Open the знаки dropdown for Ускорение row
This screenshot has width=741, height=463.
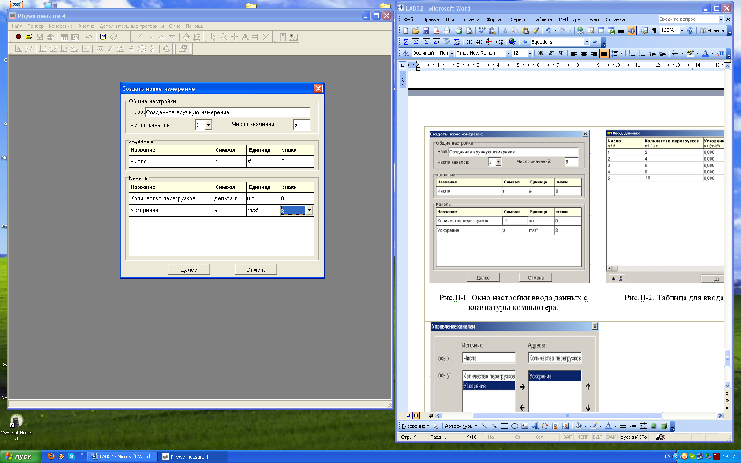click(309, 210)
